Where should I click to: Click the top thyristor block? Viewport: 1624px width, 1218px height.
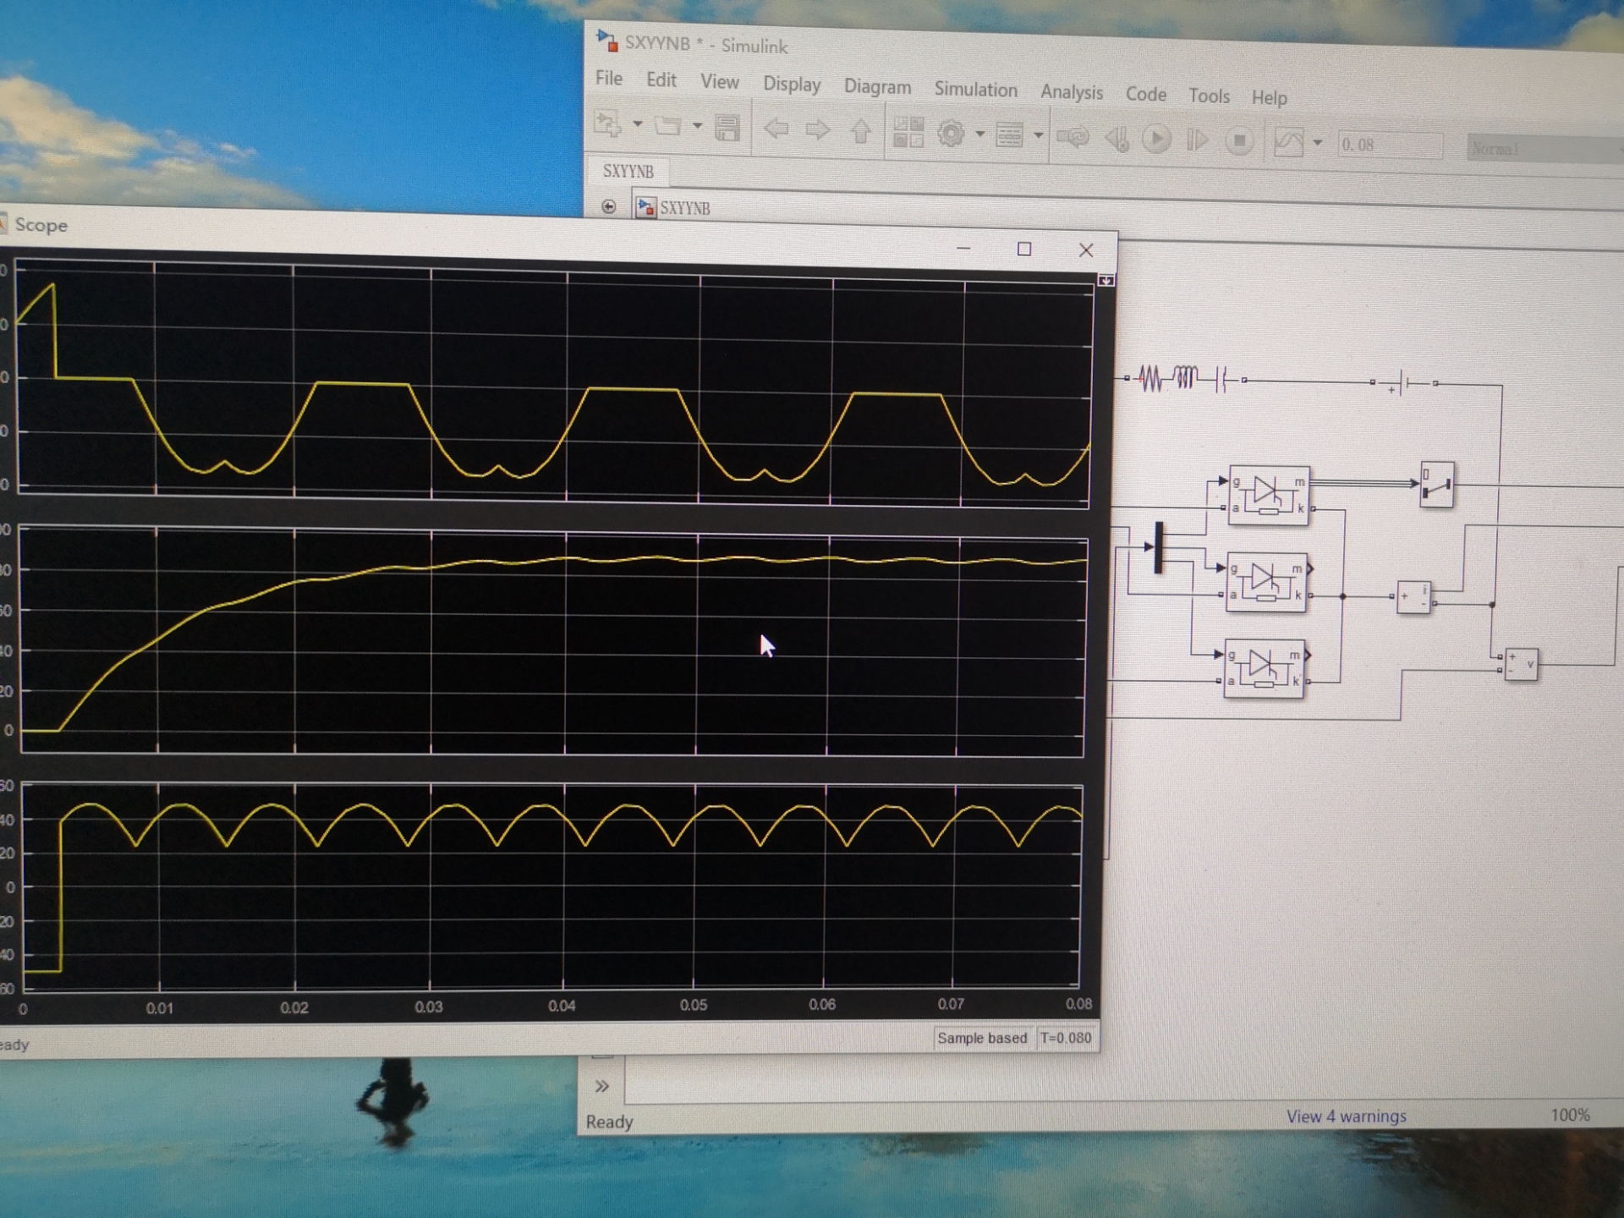coord(1268,495)
